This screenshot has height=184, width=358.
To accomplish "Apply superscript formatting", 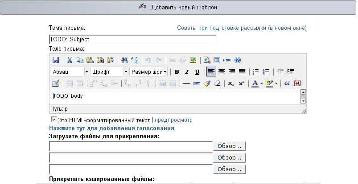I will tap(241, 84).
